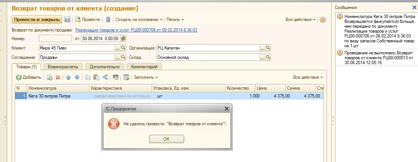Click the Цена cell of the Кега row
Image resolution: width=418 pixels, height=162 pixels.
(276, 96)
